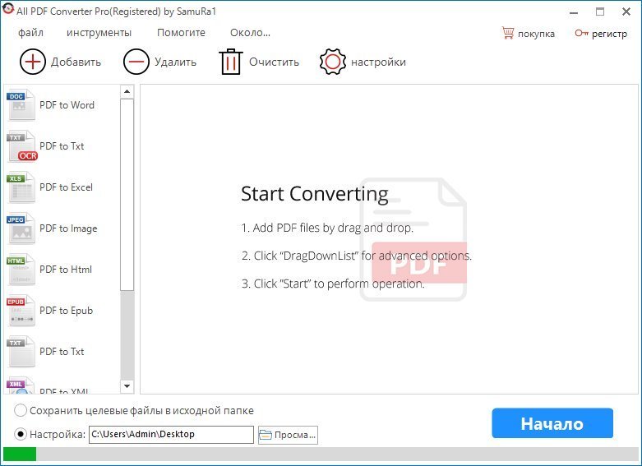Choose PDF to Image text label

click(x=68, y=228)
